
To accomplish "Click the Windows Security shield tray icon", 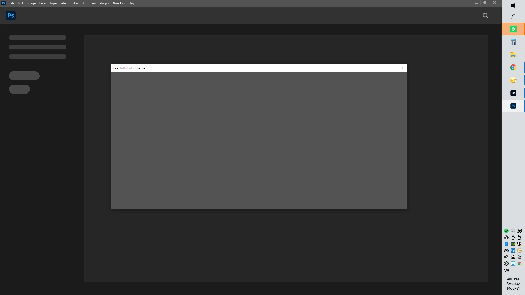I will 520,244.
